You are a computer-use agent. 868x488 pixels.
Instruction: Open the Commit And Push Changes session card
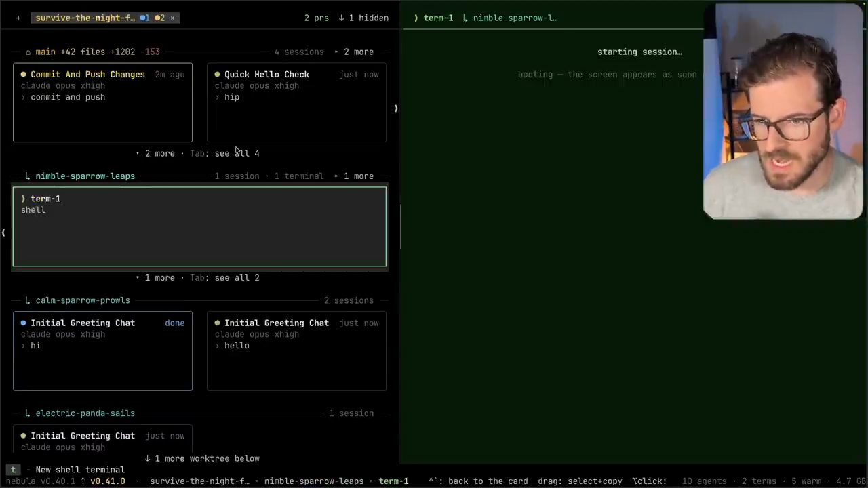point(102,102)
